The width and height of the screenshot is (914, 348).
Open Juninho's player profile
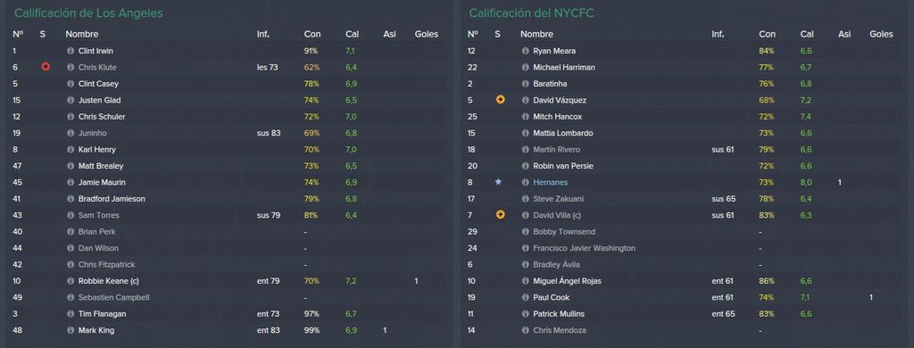tap(93, 133)
